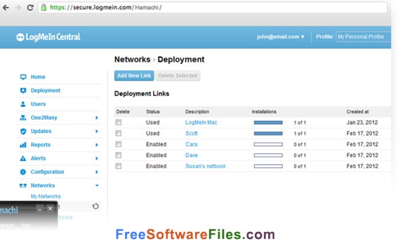402x248 pixels.
Task: Open Users in the sidebar menu
Action: click(38, 104)
